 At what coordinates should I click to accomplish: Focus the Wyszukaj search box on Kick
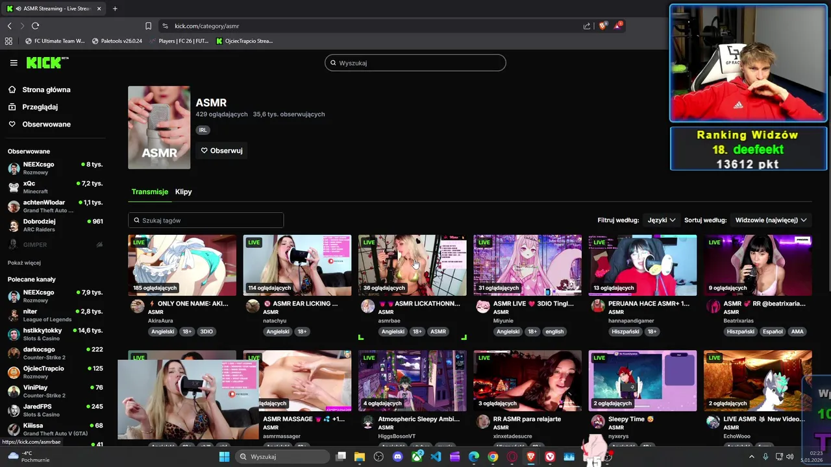(415, 63)
